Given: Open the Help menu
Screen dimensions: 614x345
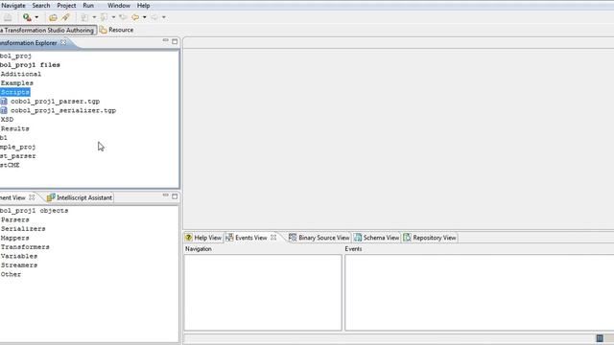Looking at the screenshot, I should click(x=143, y=6).
